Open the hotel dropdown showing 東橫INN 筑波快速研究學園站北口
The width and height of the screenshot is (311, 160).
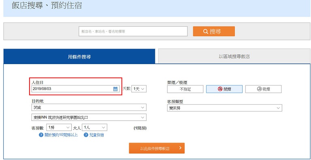click(89, 117)
